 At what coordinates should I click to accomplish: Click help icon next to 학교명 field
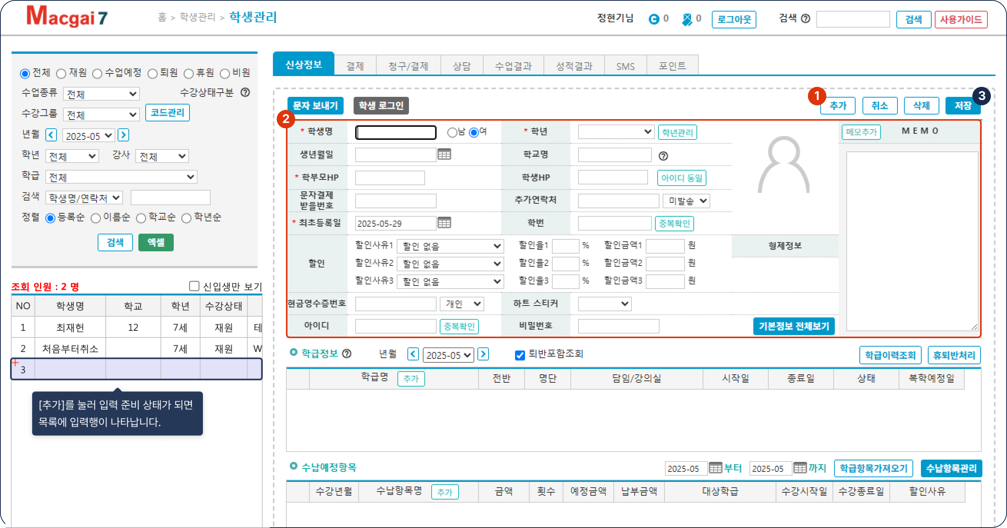coord(663,156)
